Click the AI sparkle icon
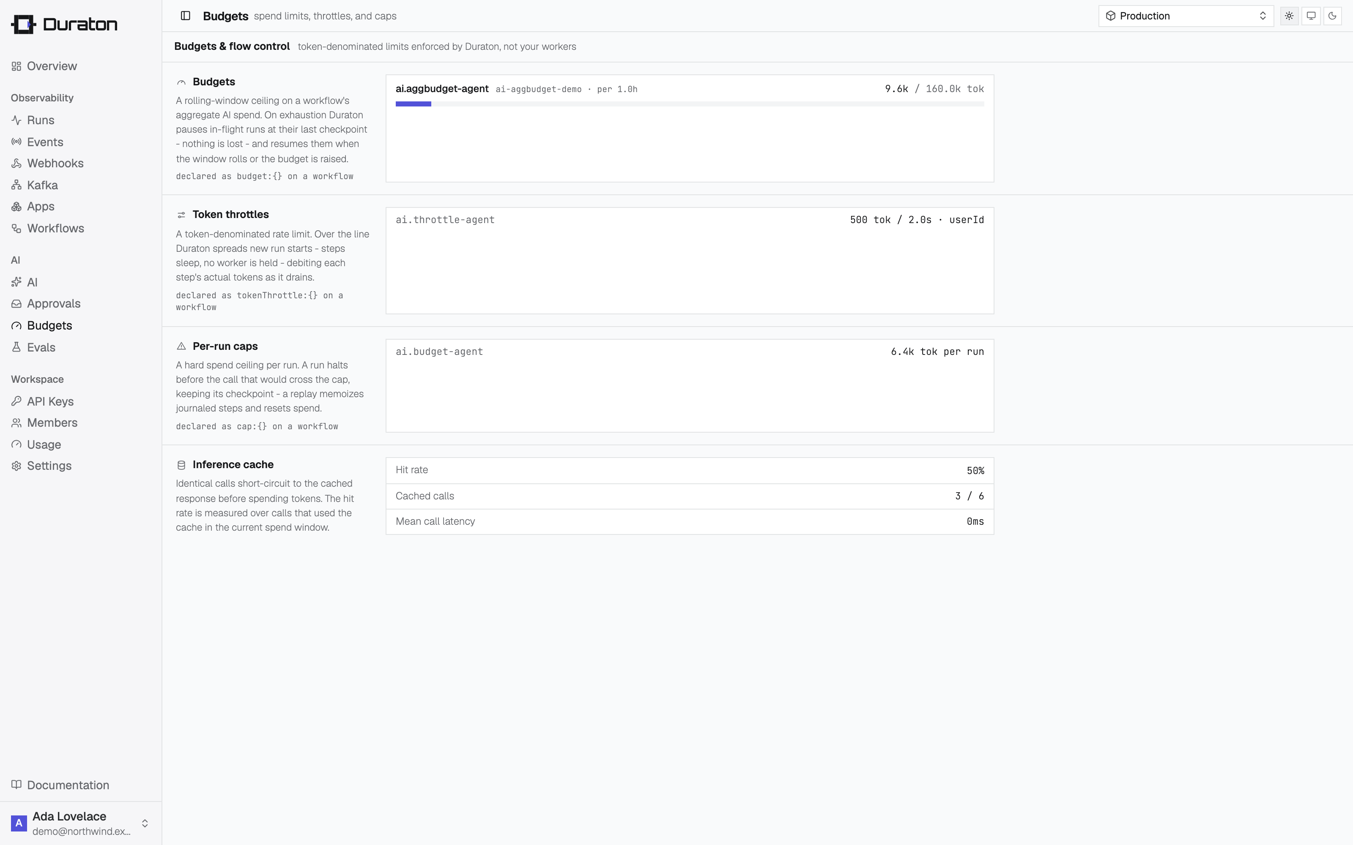 click(16, 282)
